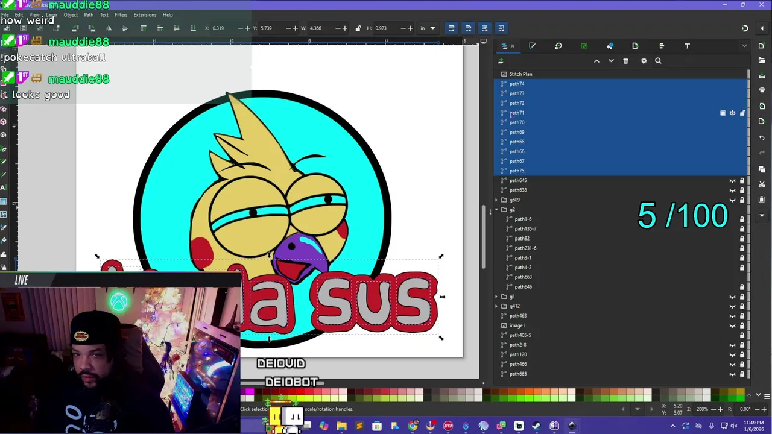Show hidden g609 group via eye icon
This screenshot has width=772, height=434.
733,200
